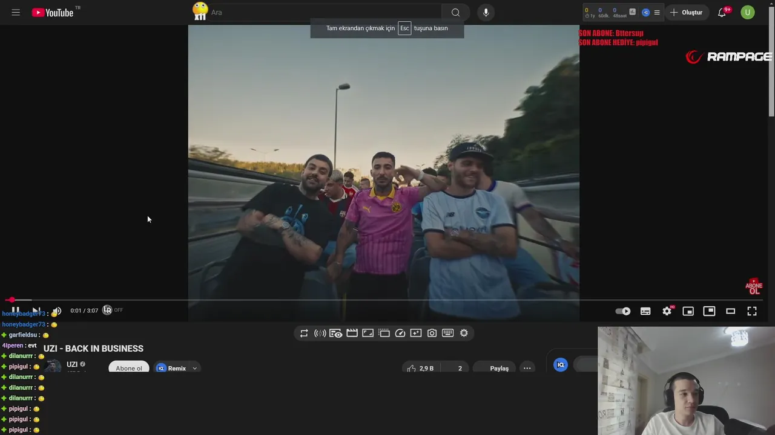Open keyboard shortcuts icon in enhancer toolbar

coord(448,333)
